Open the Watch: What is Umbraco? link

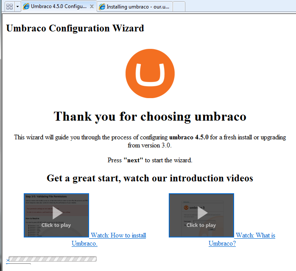256,235
